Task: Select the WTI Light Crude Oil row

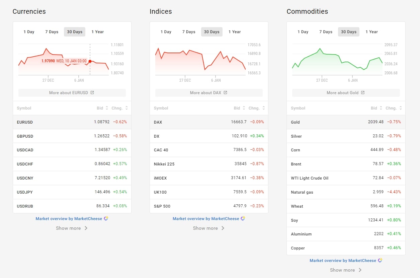Action: click(x=346, y=178)
